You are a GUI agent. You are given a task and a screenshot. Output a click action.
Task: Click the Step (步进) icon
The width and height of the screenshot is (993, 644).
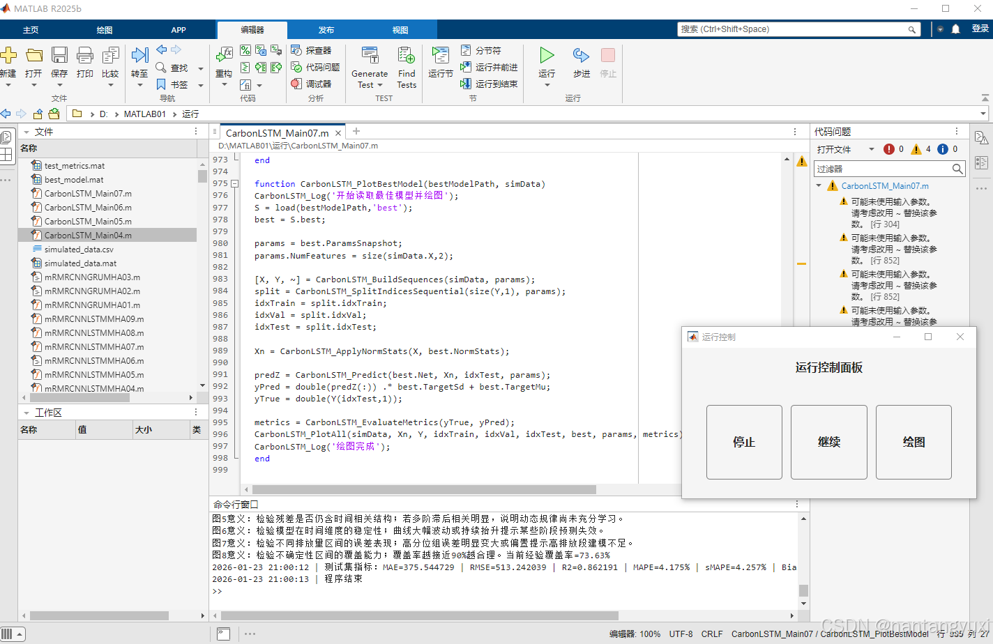581,55
